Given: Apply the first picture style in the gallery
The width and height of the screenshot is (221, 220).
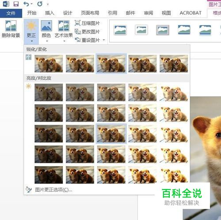Looking at the screenshot, I should coord(120,30).
